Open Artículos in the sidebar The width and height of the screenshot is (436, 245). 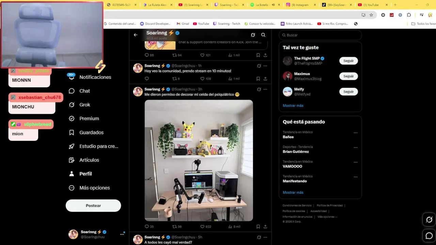(84, 160)
